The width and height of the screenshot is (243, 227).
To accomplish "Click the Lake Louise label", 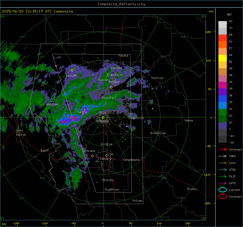I will (x=21, y=133).
